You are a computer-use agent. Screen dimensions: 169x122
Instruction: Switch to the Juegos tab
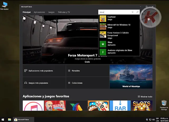pyautogui.click(x=51, y=12)
